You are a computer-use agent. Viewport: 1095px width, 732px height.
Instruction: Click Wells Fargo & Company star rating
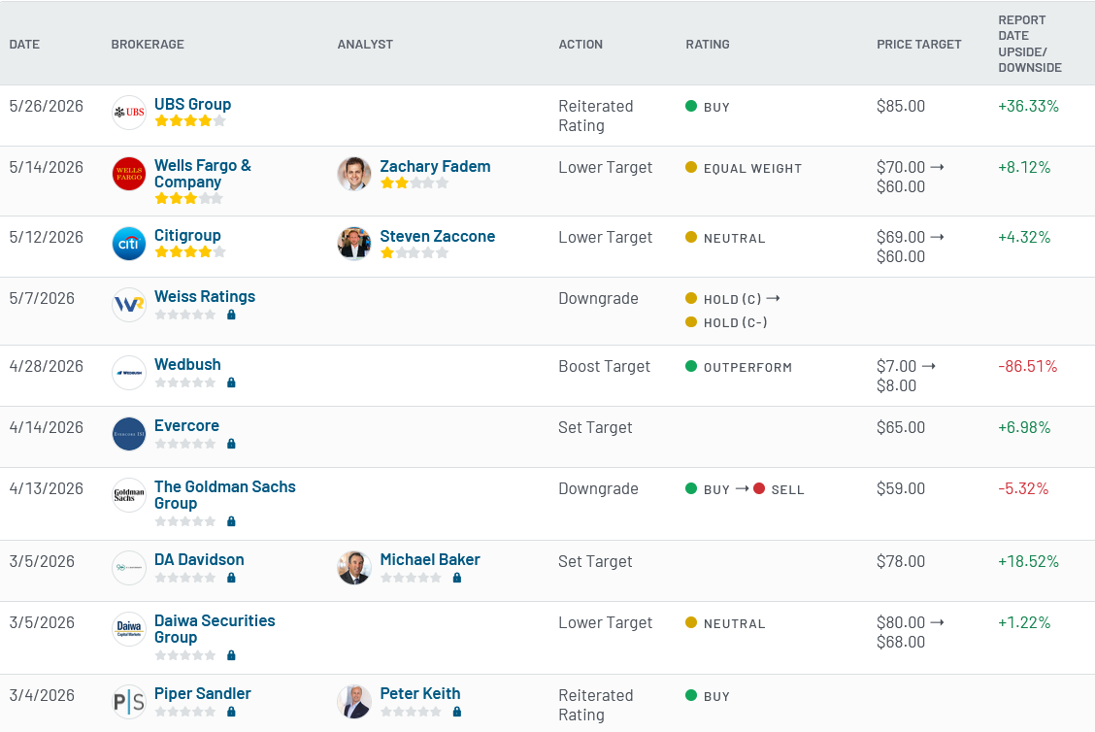(188, 198)
